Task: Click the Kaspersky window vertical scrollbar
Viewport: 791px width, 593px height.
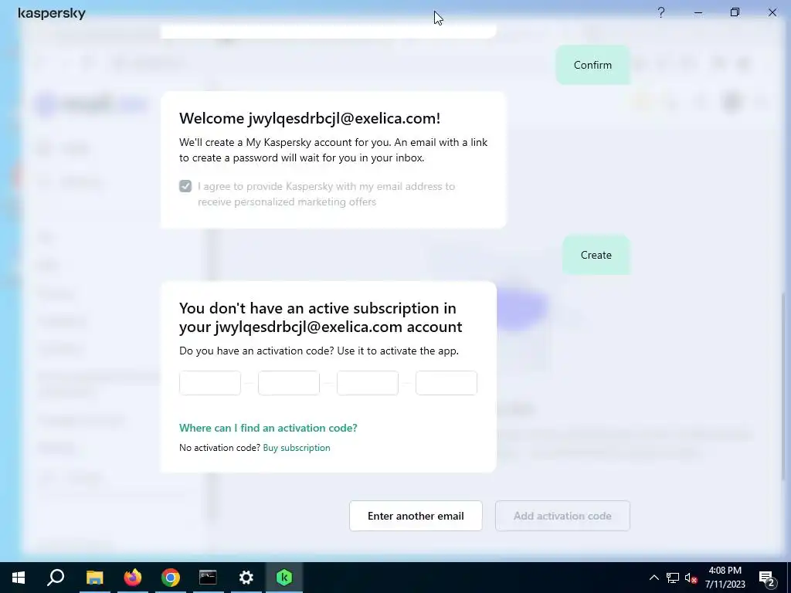Action: (x=784, y=386)
